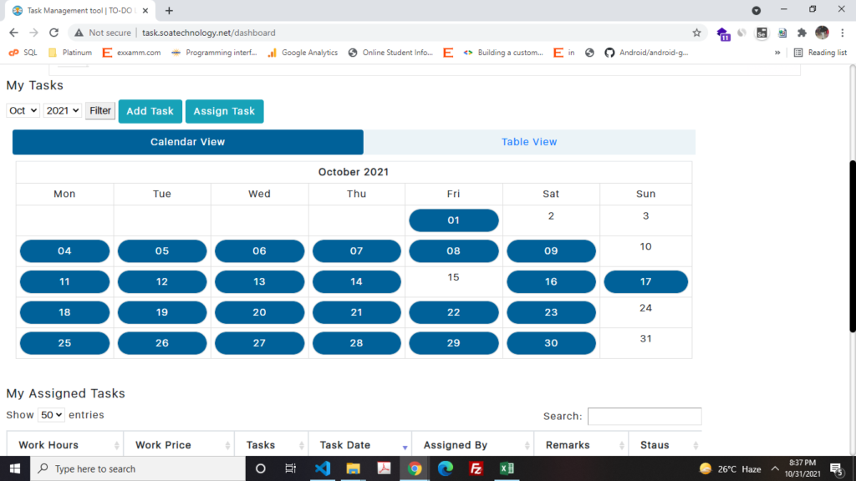
Task: Launch FileZilla from the taskbar
Action: point(476,468)
